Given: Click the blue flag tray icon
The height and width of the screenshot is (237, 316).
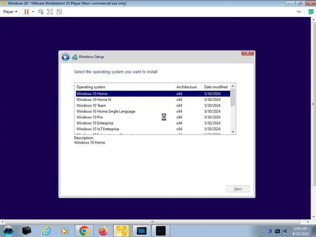Looking at the screenshot, I should pyautogui.click(x=270, y=231).
